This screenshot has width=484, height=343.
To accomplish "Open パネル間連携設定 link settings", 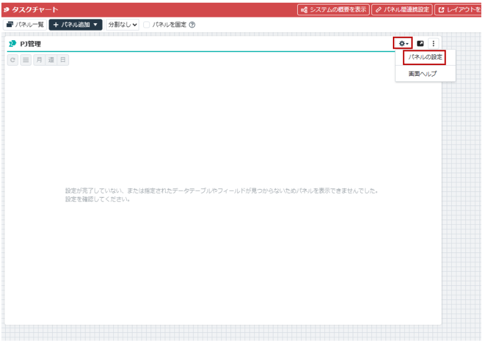I will (401, 10).
